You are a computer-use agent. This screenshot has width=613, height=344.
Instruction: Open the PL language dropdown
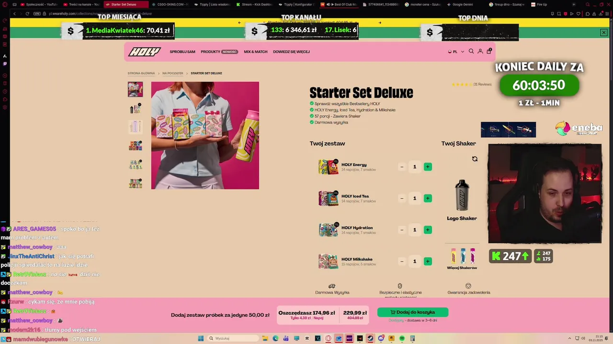pyautogui.click(x=456, y=52)
